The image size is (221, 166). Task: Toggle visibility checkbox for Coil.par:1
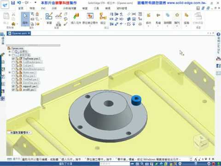(13, 65)
